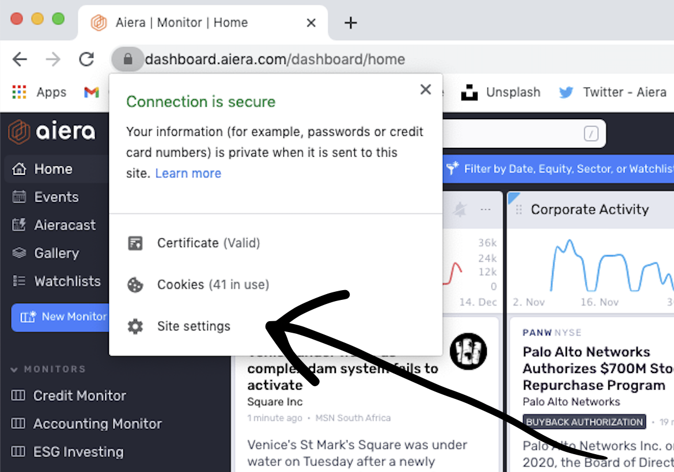Click the Credit Monitor column icon

(18, 395)
